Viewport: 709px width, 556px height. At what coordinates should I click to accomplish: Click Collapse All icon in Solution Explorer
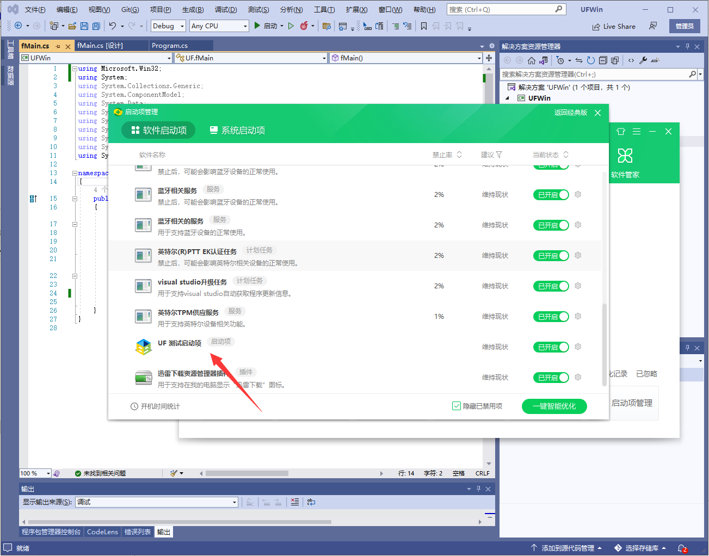click(603, 60)
